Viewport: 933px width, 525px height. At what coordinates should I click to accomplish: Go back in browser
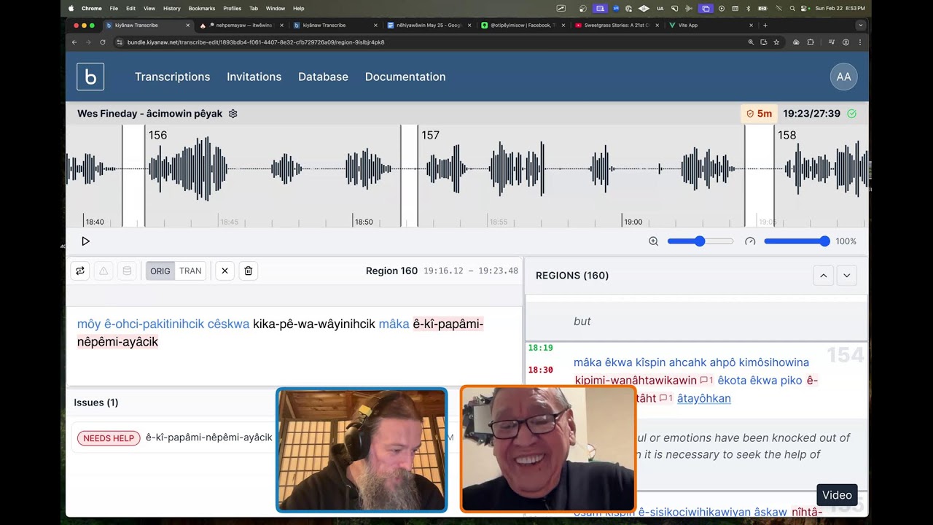tap(74, 42)
